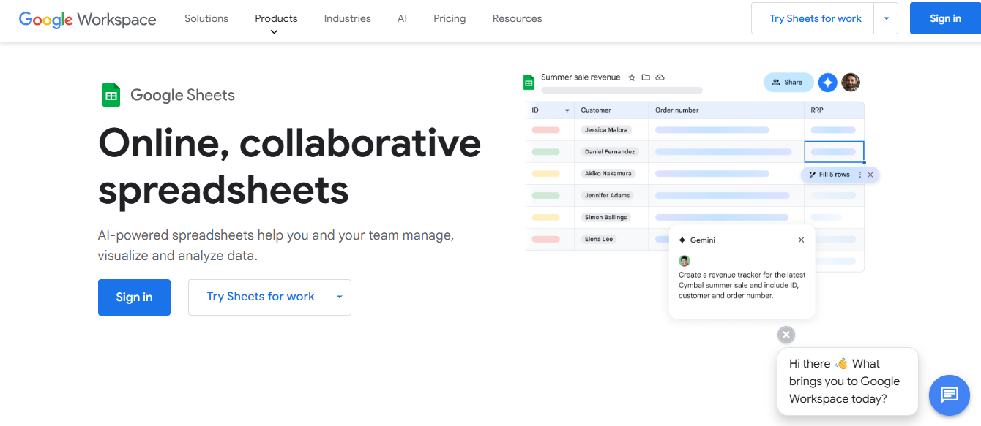Open the Resources menu
This screenshot has height=426, width=981.
[518, 18]
